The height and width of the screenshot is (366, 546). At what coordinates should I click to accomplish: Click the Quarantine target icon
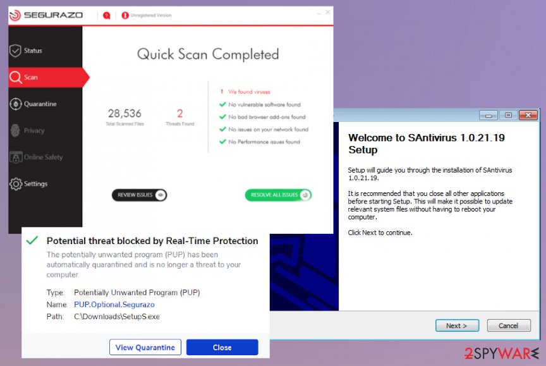tap(15, 104)
